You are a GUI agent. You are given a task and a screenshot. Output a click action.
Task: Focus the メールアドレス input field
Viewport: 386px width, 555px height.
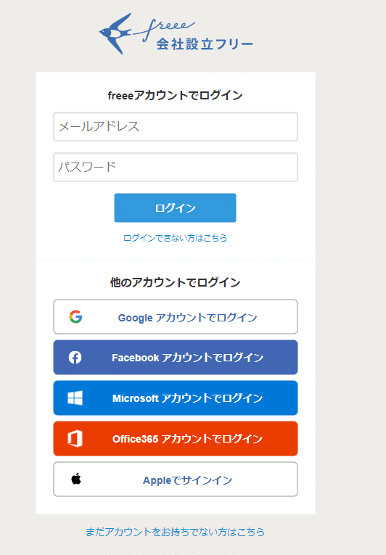[x=176, y=127]
